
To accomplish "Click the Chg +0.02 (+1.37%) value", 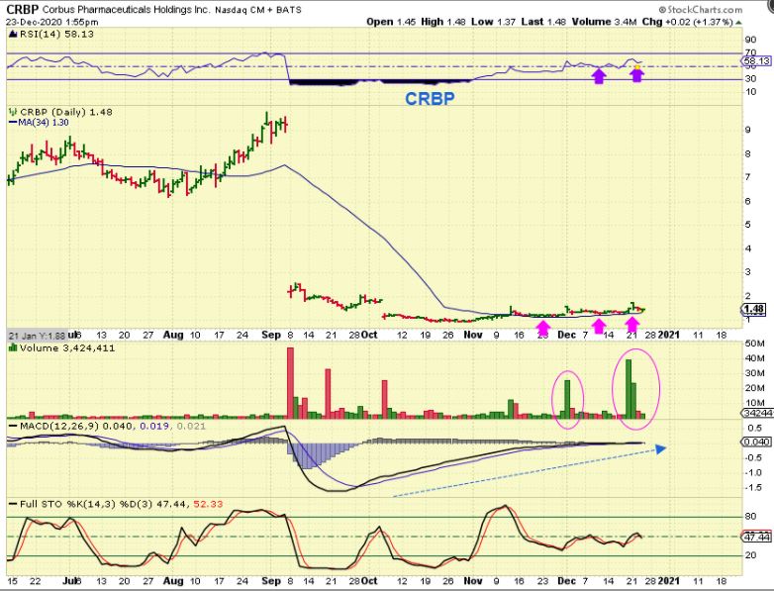I will 688,22.
